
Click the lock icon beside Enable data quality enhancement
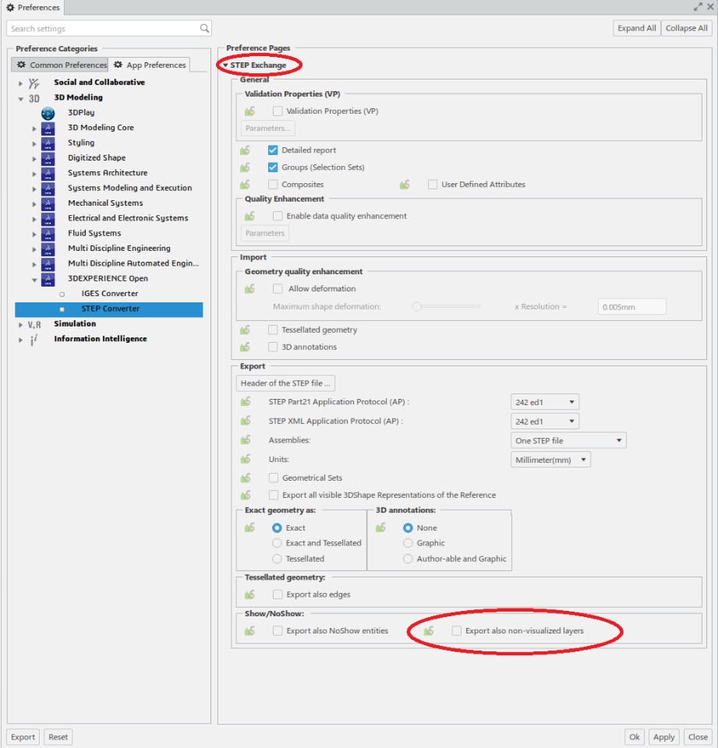pyautogui.click(x=249, y=216)
